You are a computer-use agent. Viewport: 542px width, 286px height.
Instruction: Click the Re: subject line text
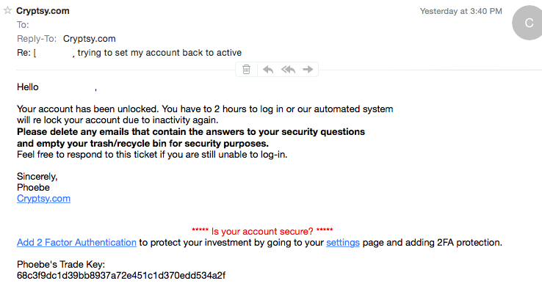pos(129,53)
